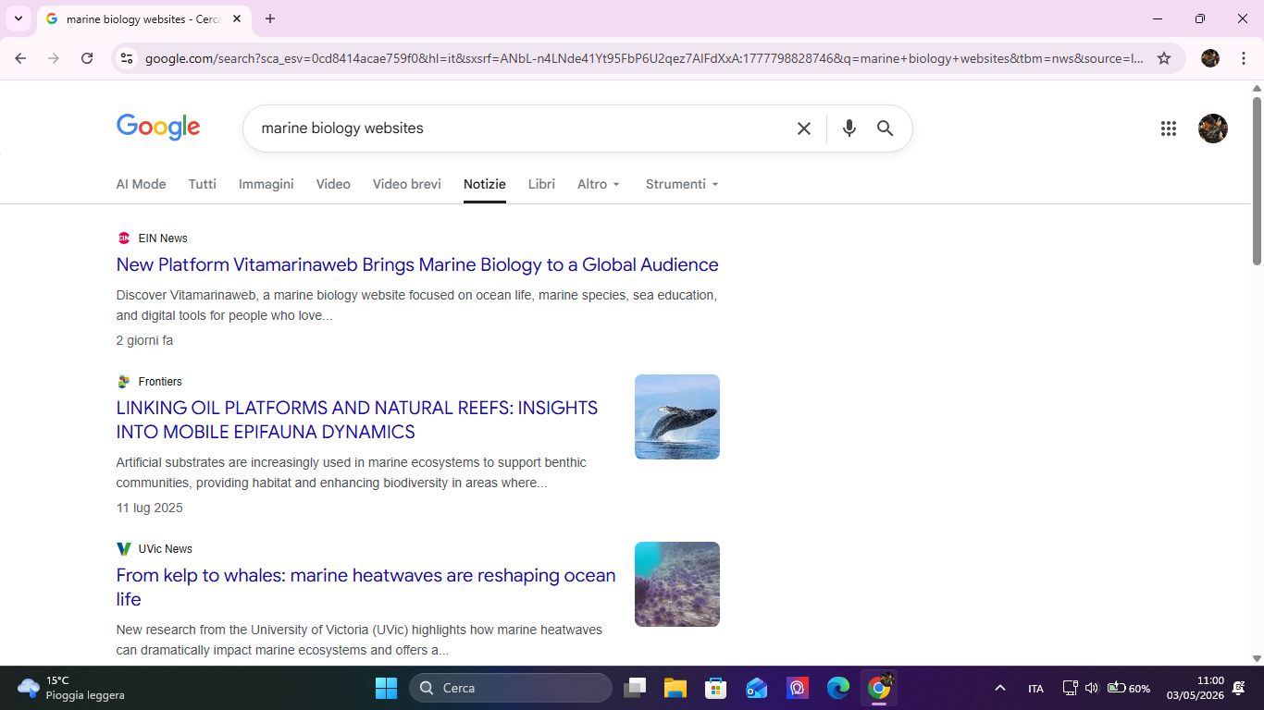The width and height of the screenshot is (1264, 710).
Task: Open Google account avatar on results page
Action: (1213, 129)
